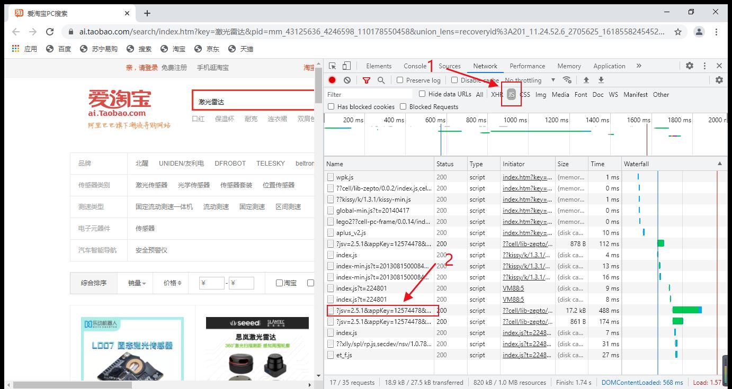Click the page horizontal scrollbar
The image size is (732, 389).
pos(72,385)
